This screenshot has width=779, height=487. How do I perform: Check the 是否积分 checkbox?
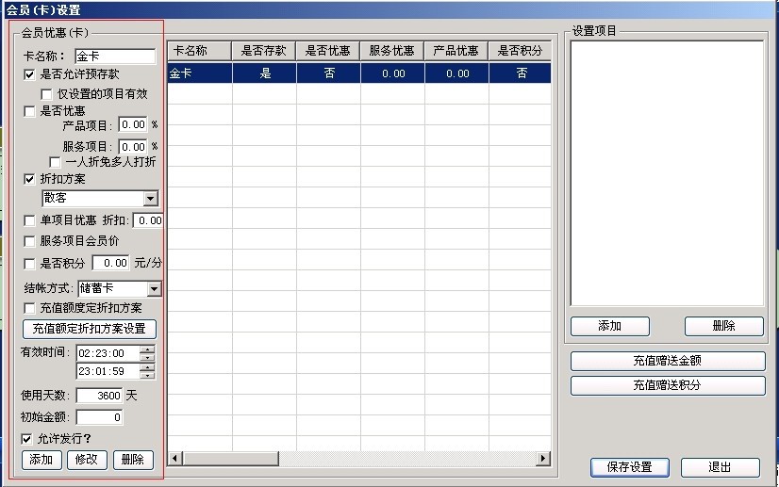[29, 264]
